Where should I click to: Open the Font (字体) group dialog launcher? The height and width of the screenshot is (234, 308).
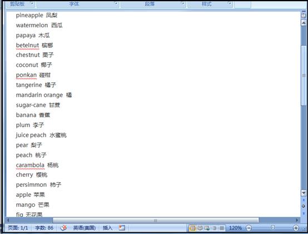(x=116, y=3)
